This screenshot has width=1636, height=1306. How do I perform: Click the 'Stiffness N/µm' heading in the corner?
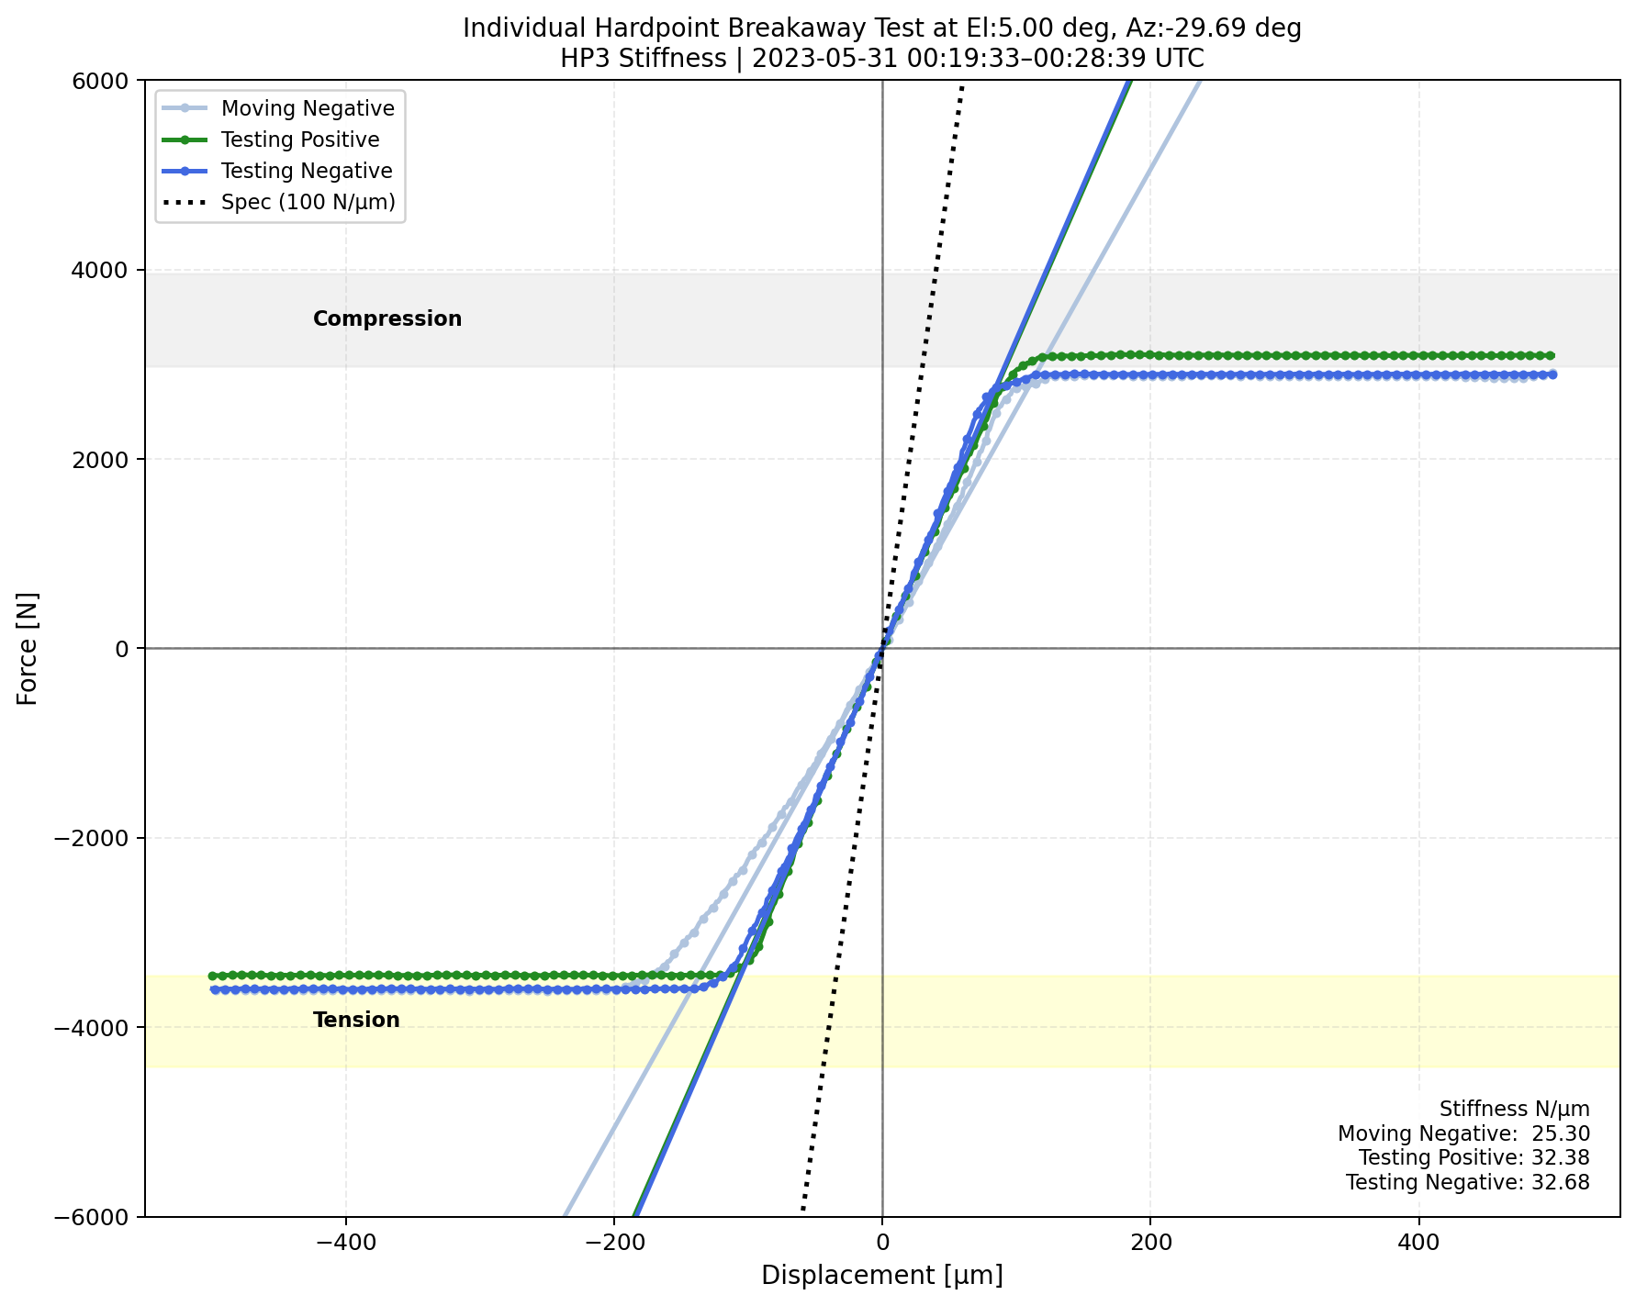(x=1514, y=1109)
